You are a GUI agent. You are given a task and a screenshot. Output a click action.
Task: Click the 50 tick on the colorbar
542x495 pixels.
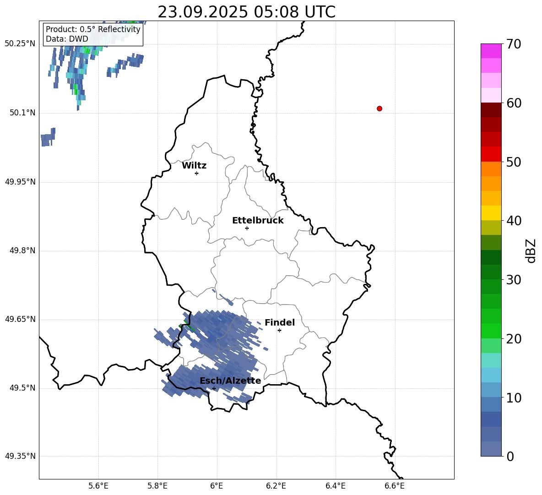coord(513,162)
